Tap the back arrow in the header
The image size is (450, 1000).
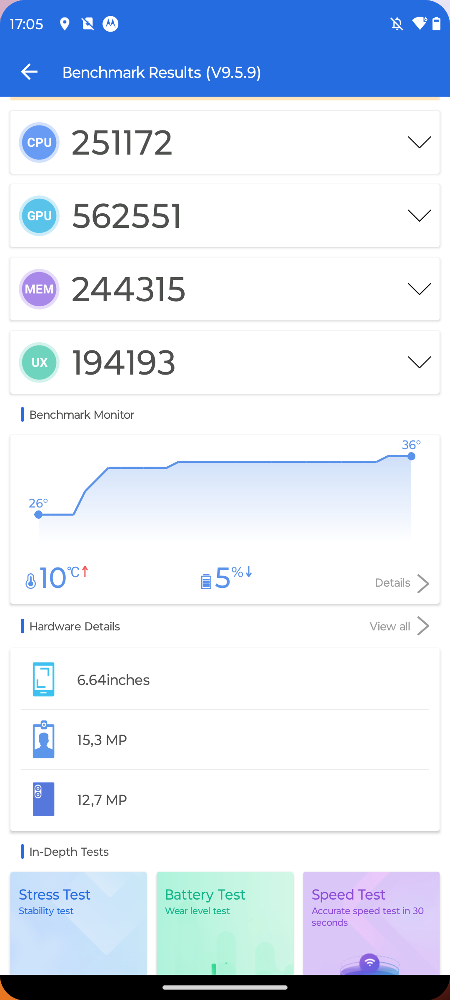[29, 72]
